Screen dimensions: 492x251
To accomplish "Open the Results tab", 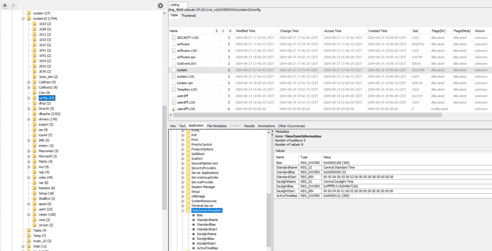I will coord(249,125).
